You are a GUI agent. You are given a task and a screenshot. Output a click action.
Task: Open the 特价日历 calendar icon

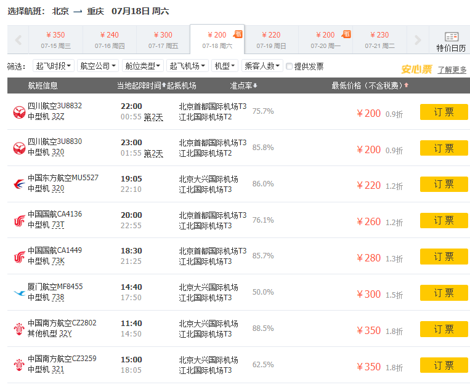point(451,41)
